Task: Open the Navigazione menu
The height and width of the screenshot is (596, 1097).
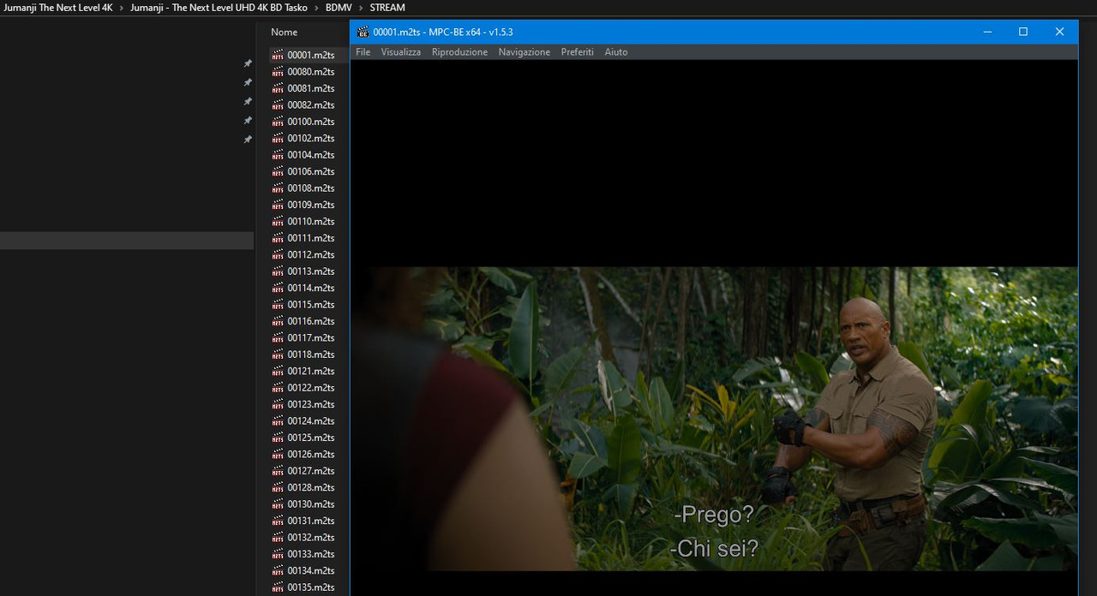Action: click(x=525, y=52)
